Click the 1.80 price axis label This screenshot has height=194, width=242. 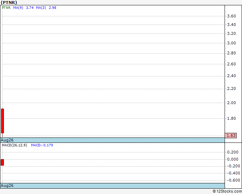(x=232, y=118)
